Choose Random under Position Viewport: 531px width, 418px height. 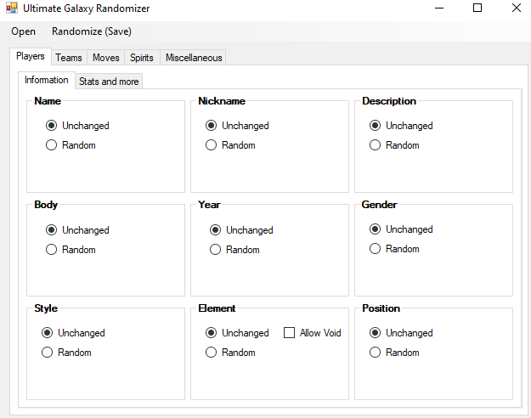pos(376,353)
